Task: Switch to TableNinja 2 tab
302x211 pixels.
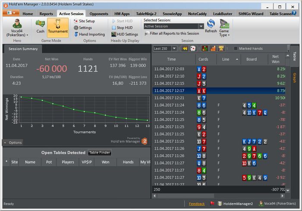Action: 146,14
